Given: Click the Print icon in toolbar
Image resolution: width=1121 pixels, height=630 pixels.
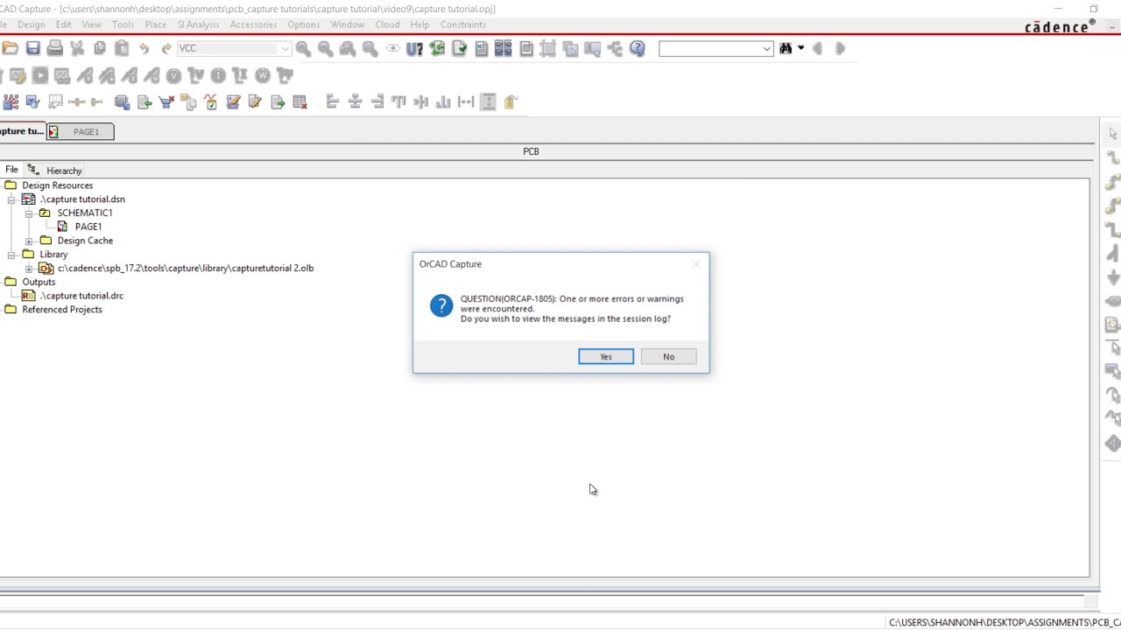Looking at the screenshot, I should [x=55, y=49].
